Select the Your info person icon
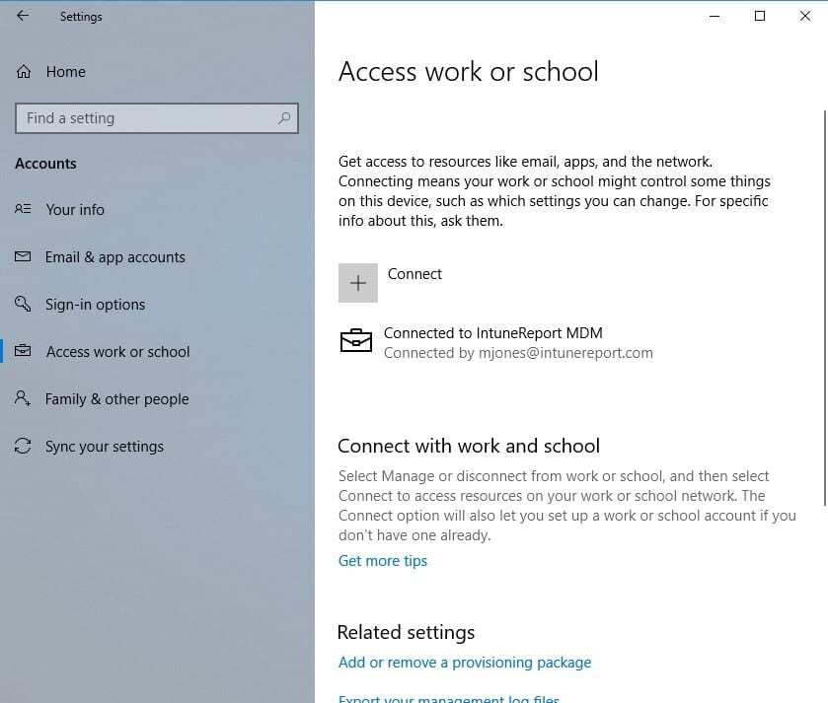This screenshot has height=703, width=828. 22,209
